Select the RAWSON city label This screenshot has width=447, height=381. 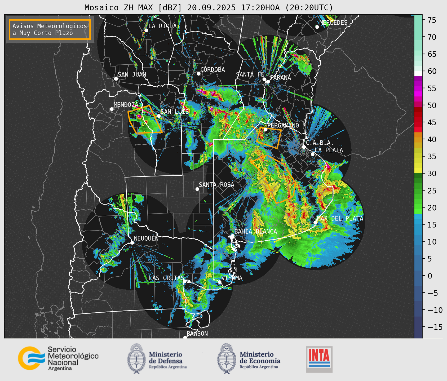pyautogui.click(x=197, y=334)
